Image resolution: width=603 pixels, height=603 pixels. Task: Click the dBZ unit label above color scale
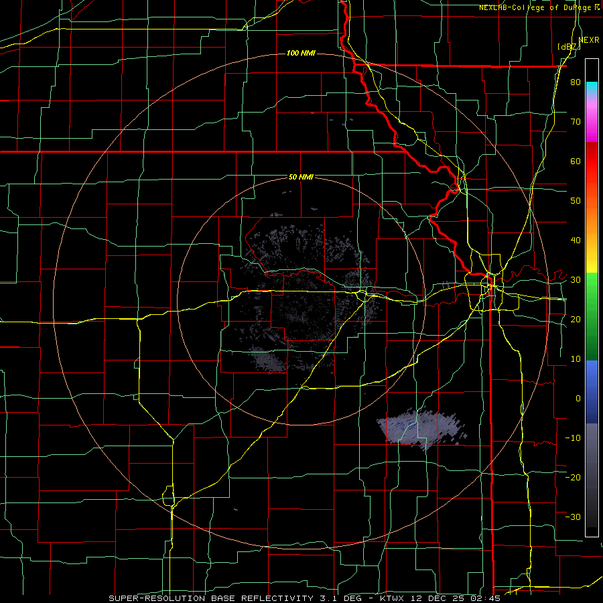tap(569, 47)
